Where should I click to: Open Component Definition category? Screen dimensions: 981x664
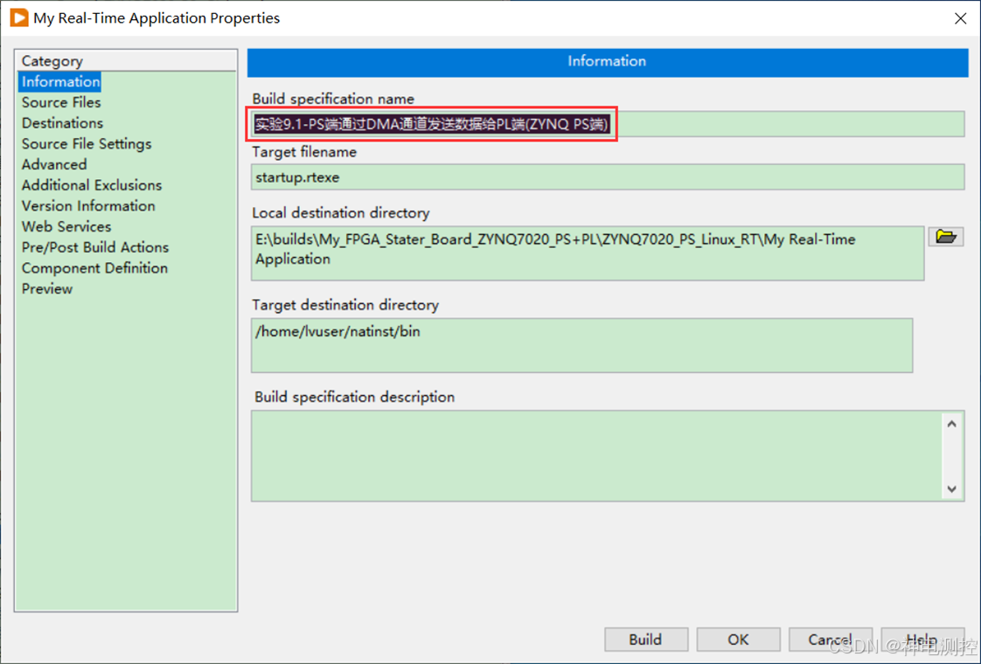pyautogui.click(x=94, y=267)
